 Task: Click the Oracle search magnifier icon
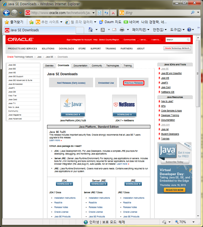[x=188, y=40]
